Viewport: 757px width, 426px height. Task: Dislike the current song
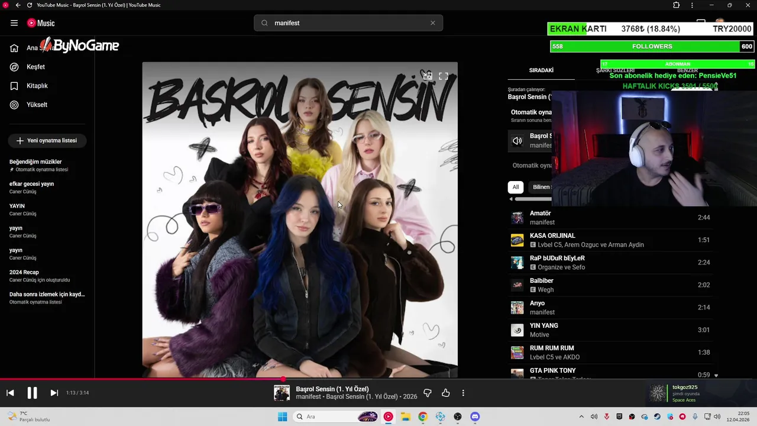click(428, 393)
